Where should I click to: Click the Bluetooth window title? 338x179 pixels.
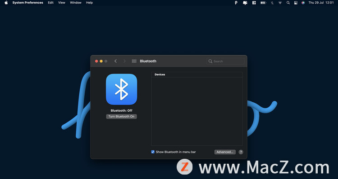tap(148, 61)
